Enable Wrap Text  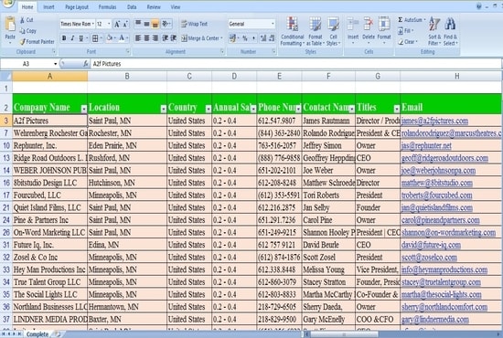[x=195, y=24]
